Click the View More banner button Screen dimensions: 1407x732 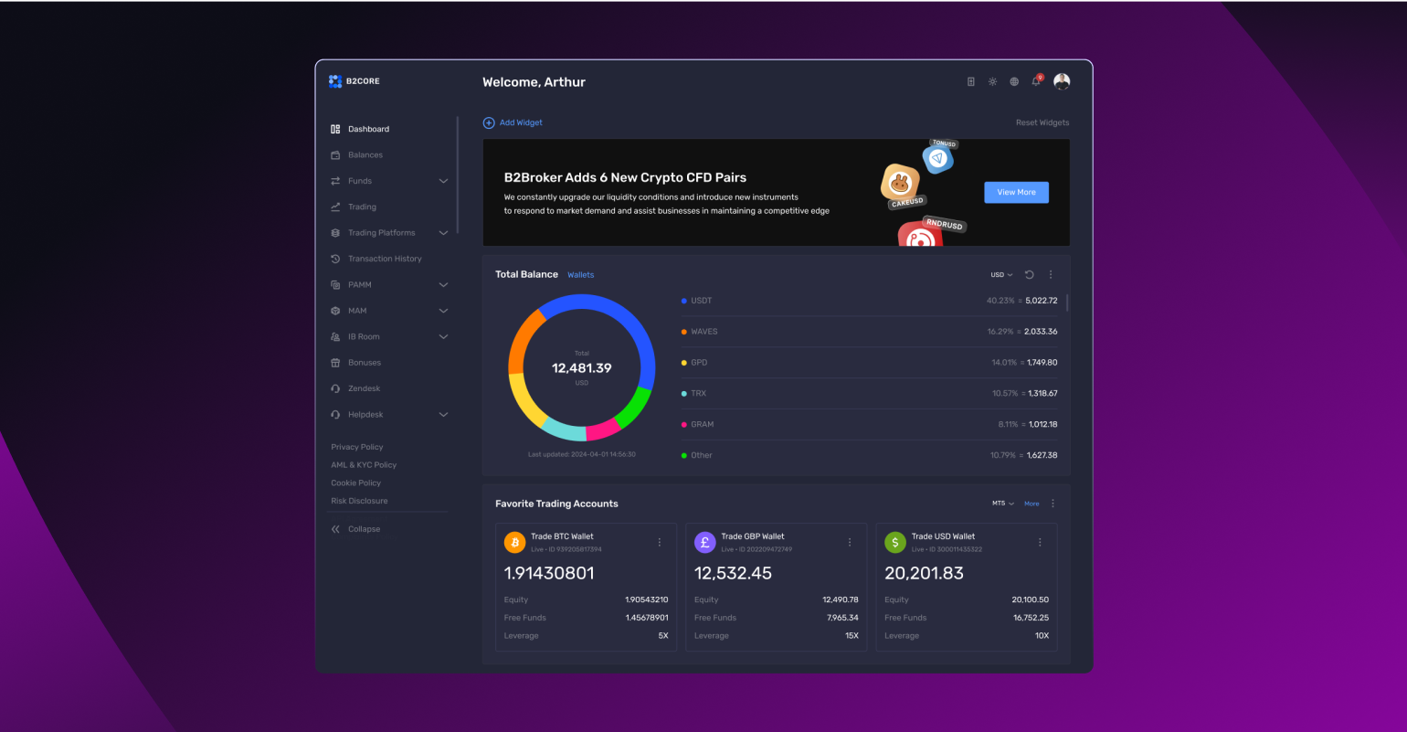pos(1016,193)
